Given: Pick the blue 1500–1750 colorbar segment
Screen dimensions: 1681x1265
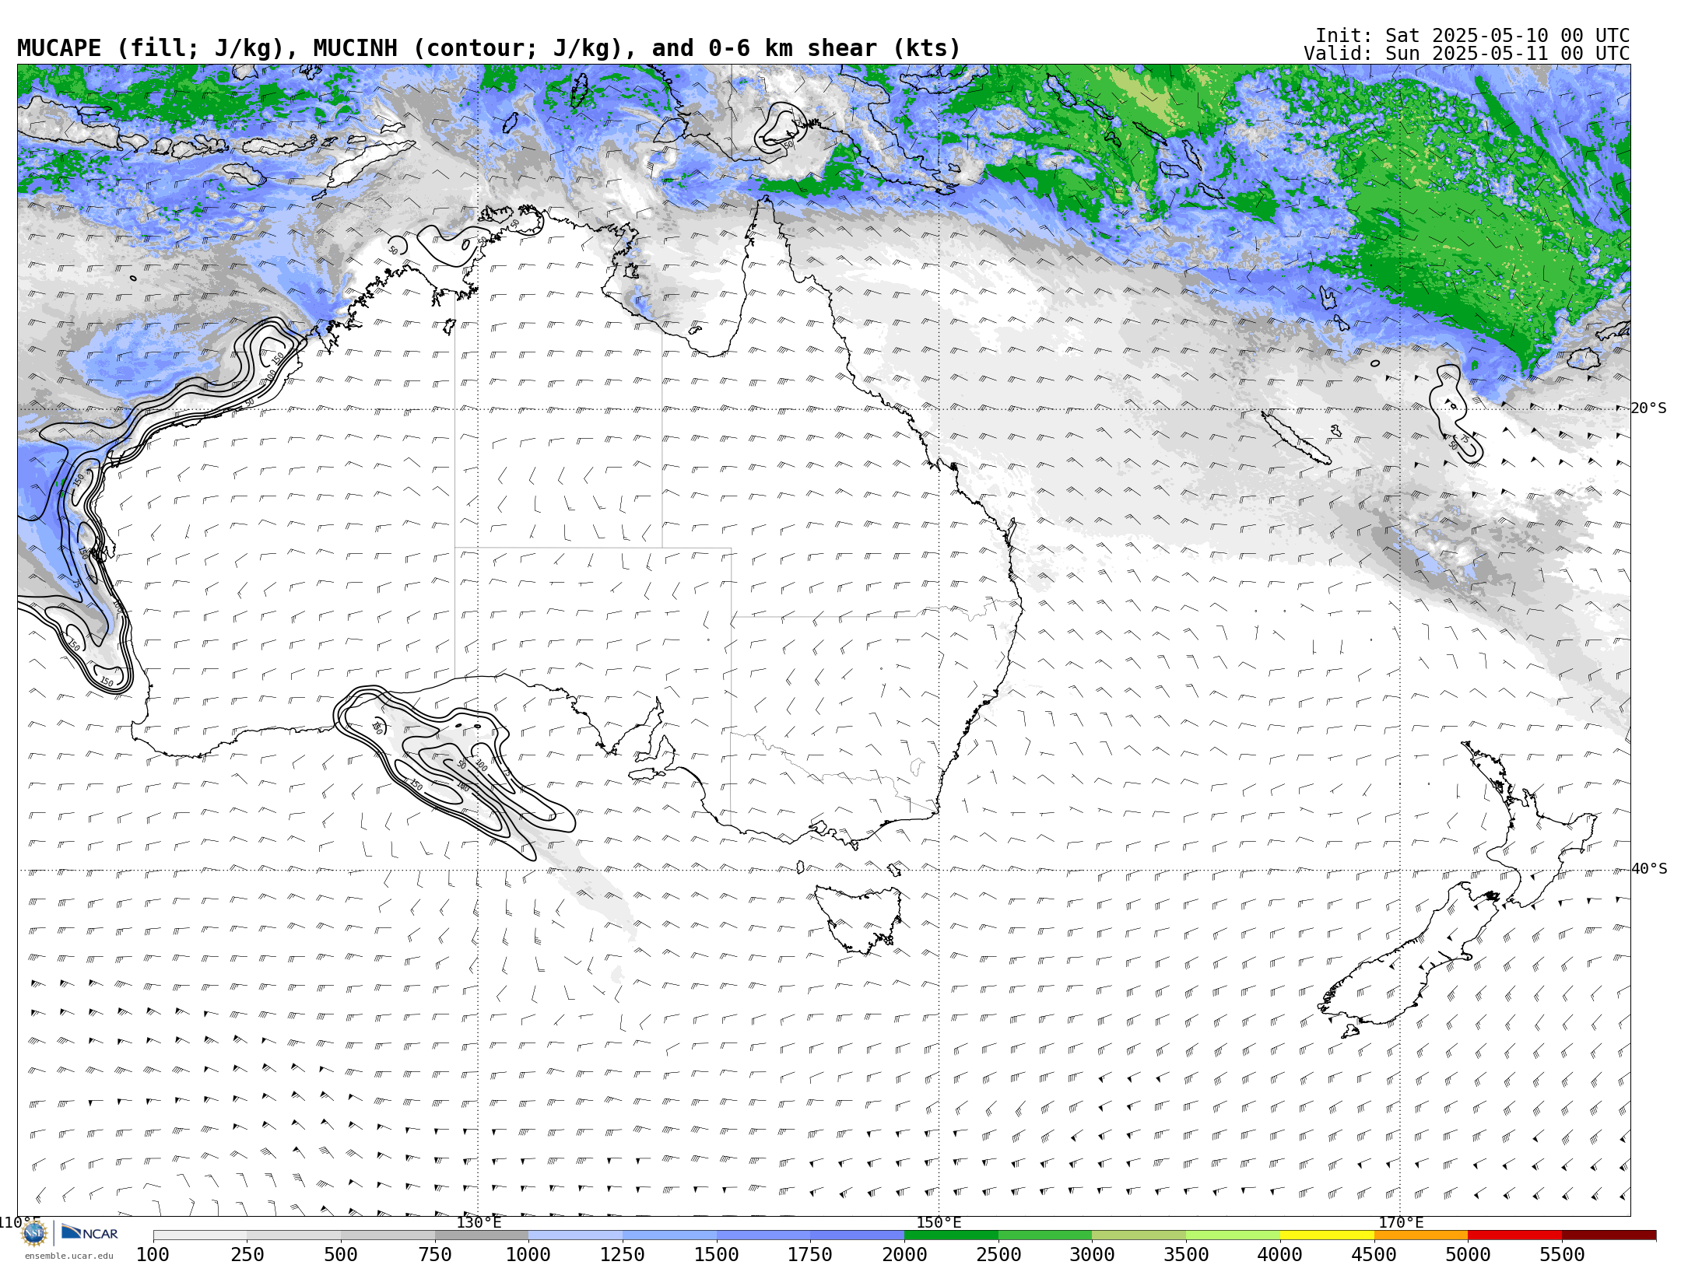Looking at the screenshot, I should (763, 1235).
